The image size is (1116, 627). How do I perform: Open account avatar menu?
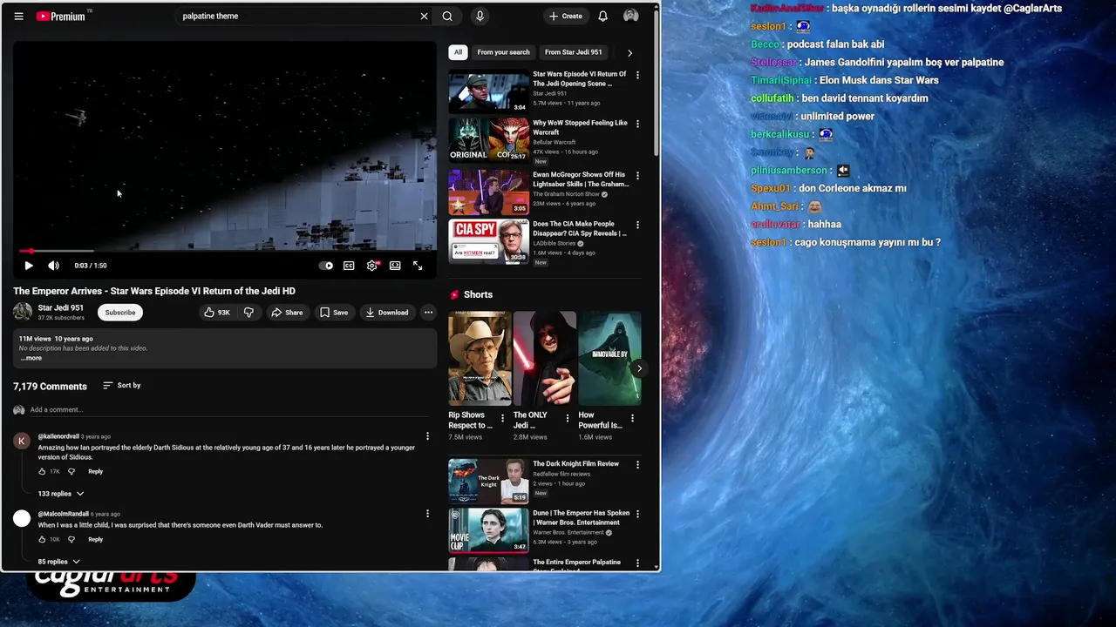point(631,16)
